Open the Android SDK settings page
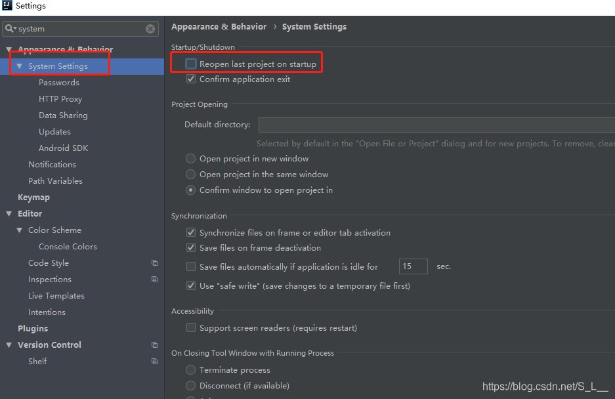This screenshot has height=399, width=615. tap(63, 148)
